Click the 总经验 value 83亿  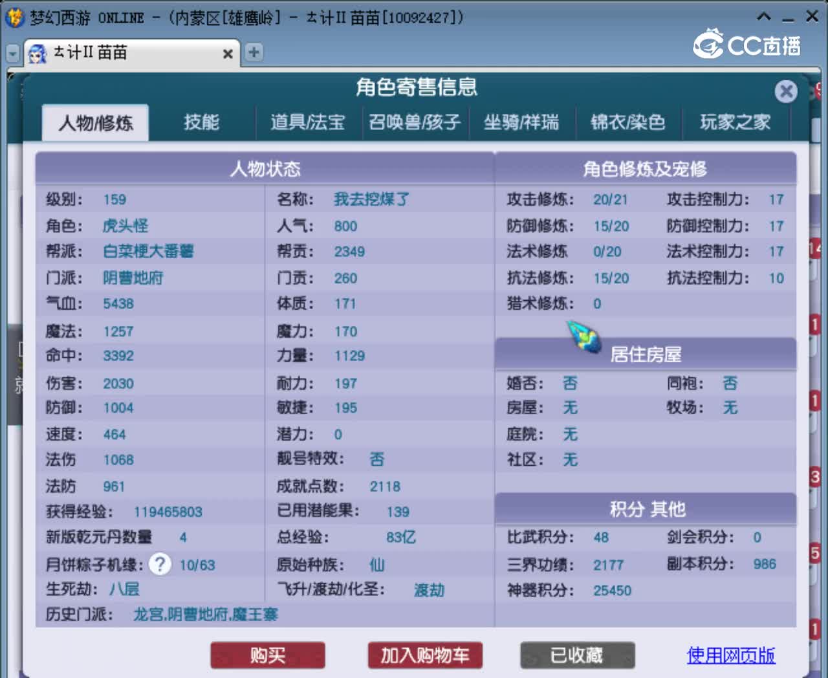pos(401,537)
